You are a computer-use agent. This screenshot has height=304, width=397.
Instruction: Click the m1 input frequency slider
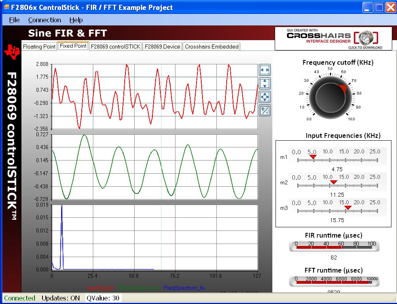point(337,160)
